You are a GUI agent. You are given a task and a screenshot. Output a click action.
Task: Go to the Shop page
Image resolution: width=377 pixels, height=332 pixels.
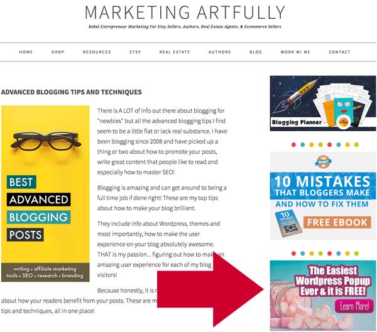[58, 52]
